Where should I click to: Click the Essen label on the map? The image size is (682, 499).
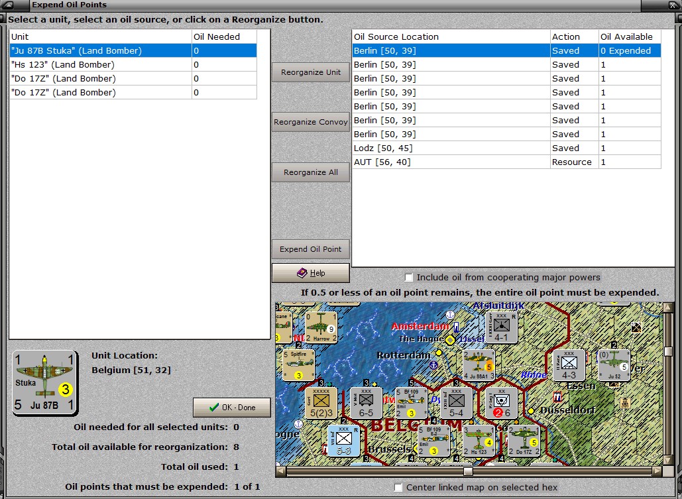pos(581,386)
